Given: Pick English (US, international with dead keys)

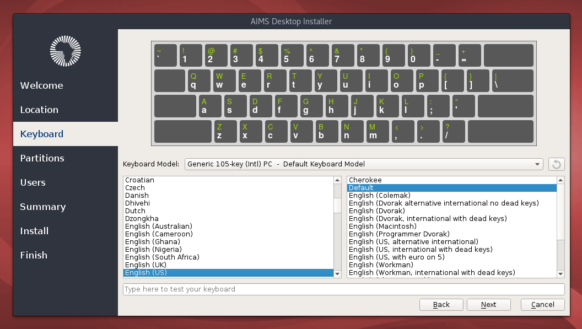Looking at the screenshot, I should point(452,250).
